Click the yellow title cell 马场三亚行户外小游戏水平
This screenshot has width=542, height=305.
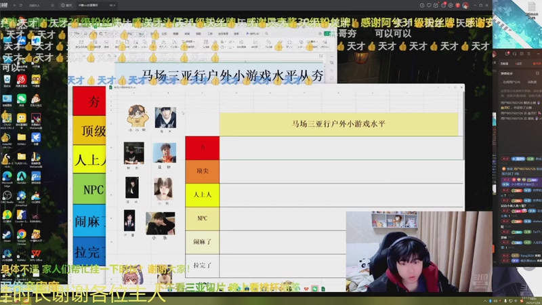click(x=339, y=124)
